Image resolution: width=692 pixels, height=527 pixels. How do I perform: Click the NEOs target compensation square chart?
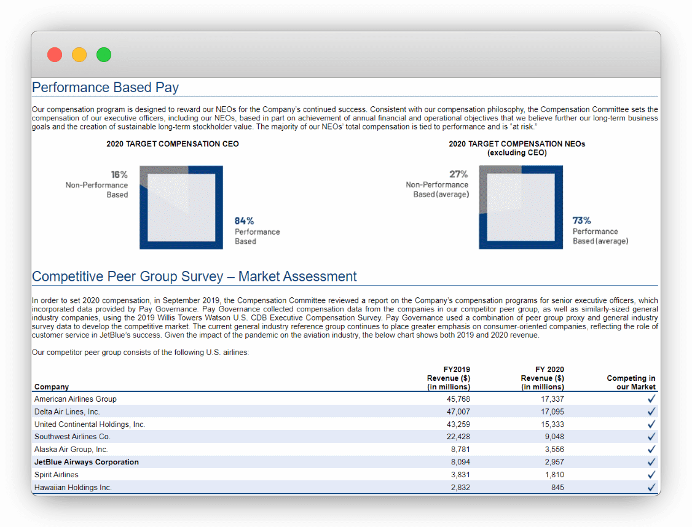(x=521, y=207)
